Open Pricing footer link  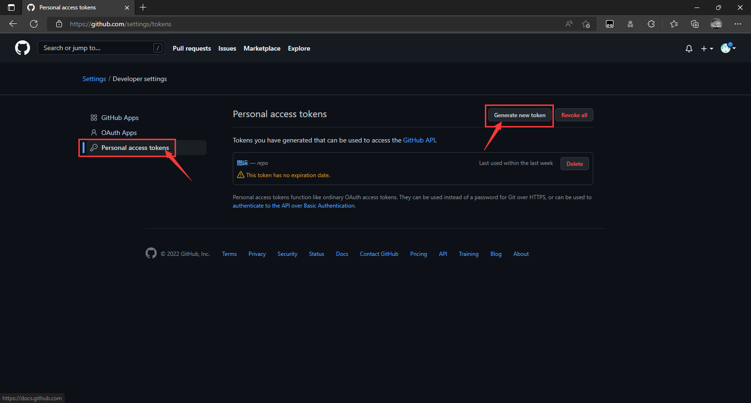[419, 254]
